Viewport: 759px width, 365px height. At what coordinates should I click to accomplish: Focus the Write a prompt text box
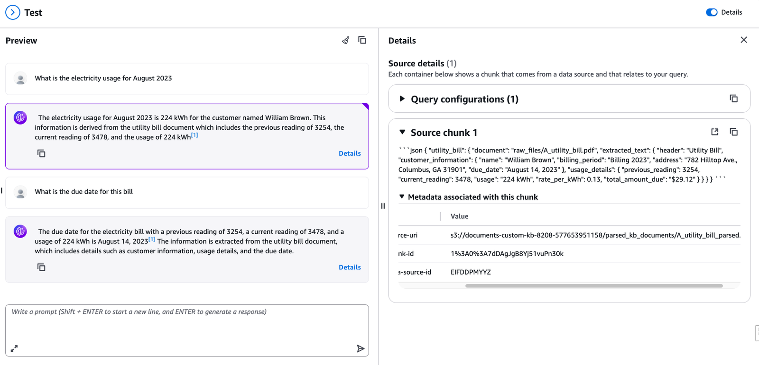(x=187, y=330)
